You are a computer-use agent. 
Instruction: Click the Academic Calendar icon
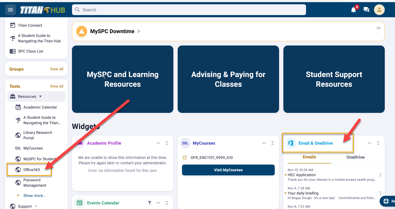(18, 107)
